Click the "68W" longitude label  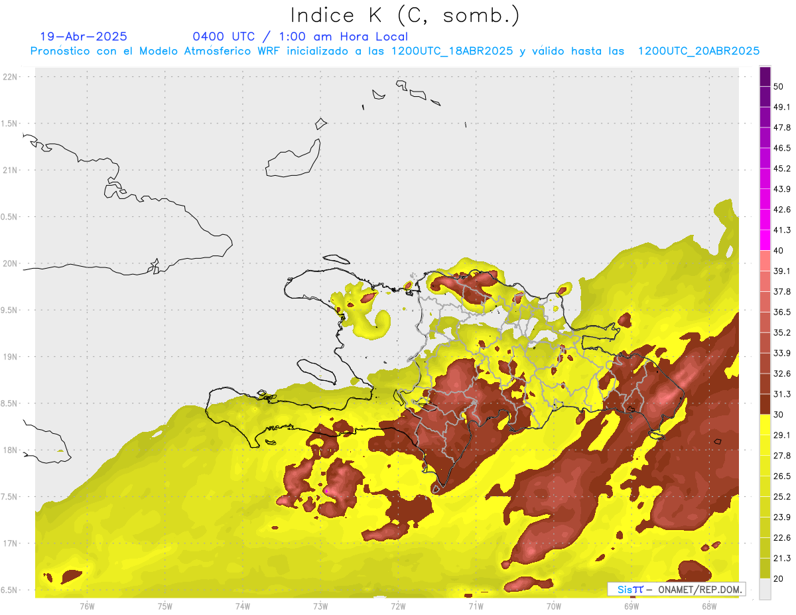(x=709, y=606)
